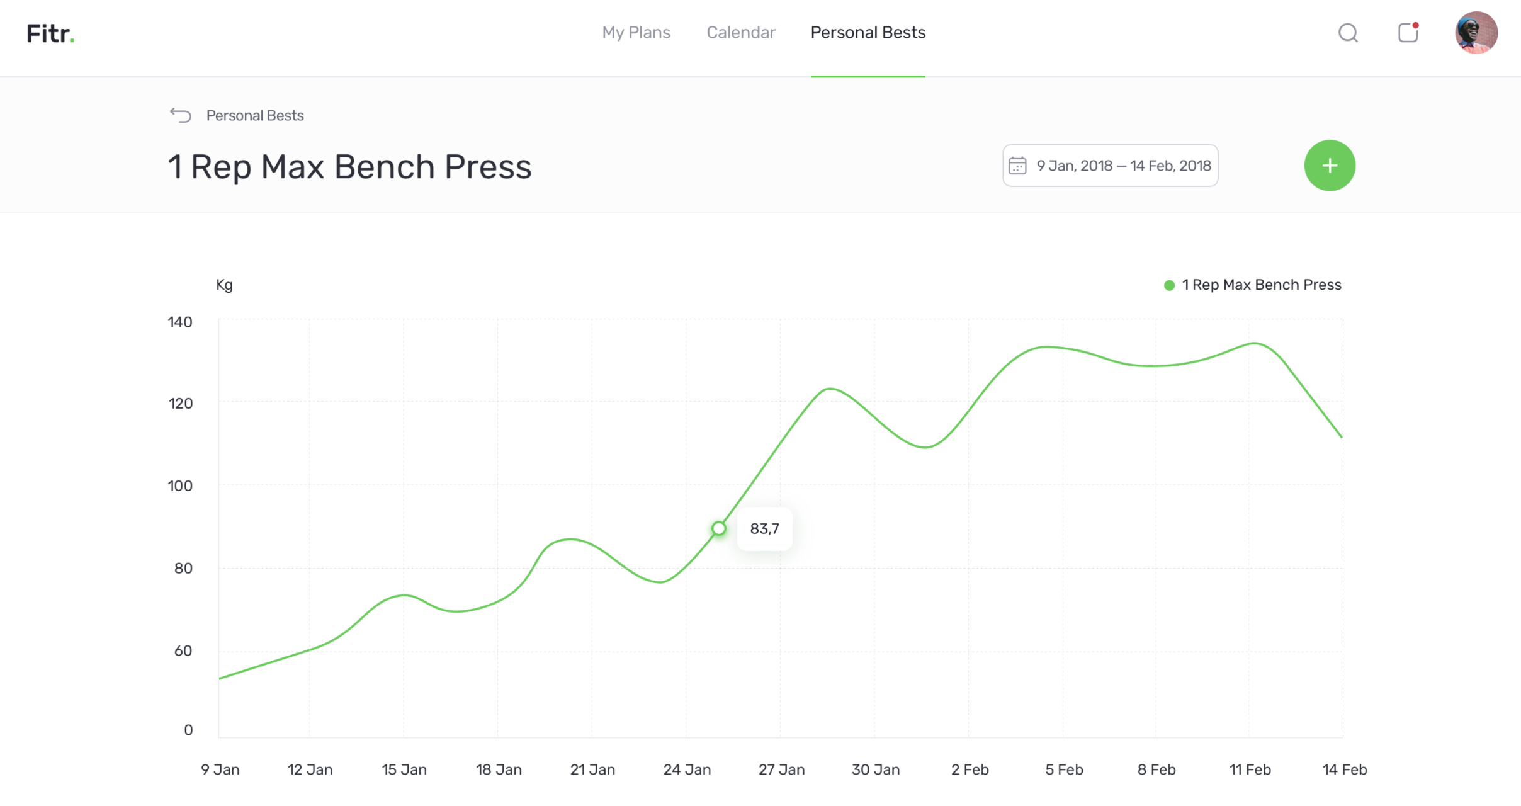1521x806 pixels.
Task: Open the search icon
Action: (1348, 33)
